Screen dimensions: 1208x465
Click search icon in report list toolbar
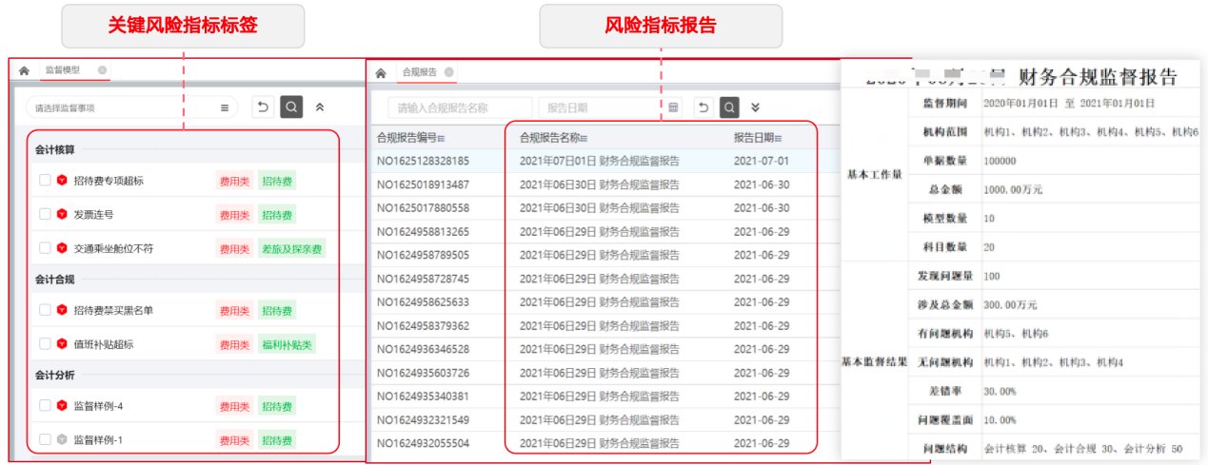[729, 107]
